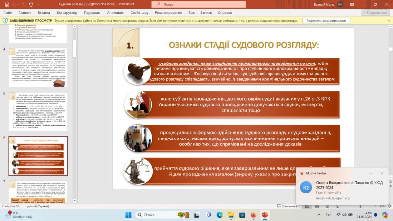Start slideshow from beginning via title bar icon
393x221 pixels.
tap(31, 4)
